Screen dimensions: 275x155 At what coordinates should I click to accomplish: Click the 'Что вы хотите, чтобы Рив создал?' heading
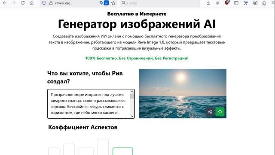click(x=85, y=77)
